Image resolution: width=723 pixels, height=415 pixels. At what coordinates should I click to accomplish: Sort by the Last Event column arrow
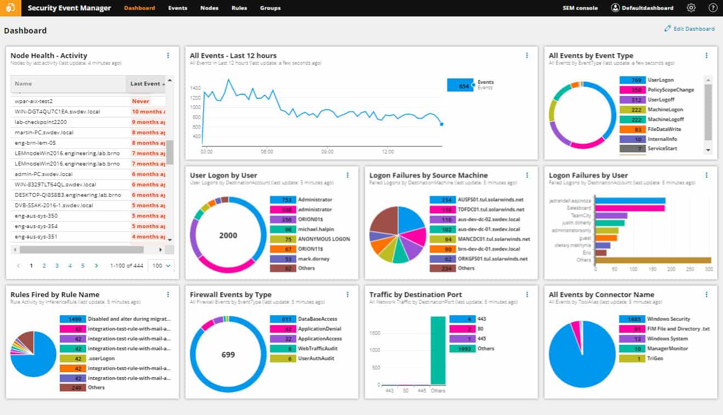tap(164, 84)
